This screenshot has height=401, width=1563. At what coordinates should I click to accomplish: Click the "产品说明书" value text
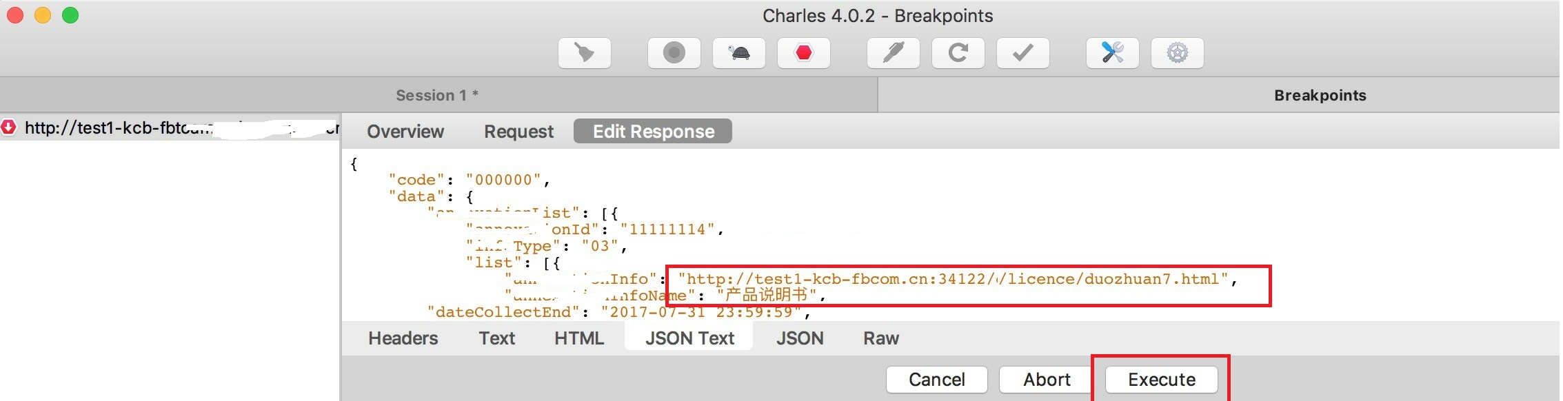(766, 295)
